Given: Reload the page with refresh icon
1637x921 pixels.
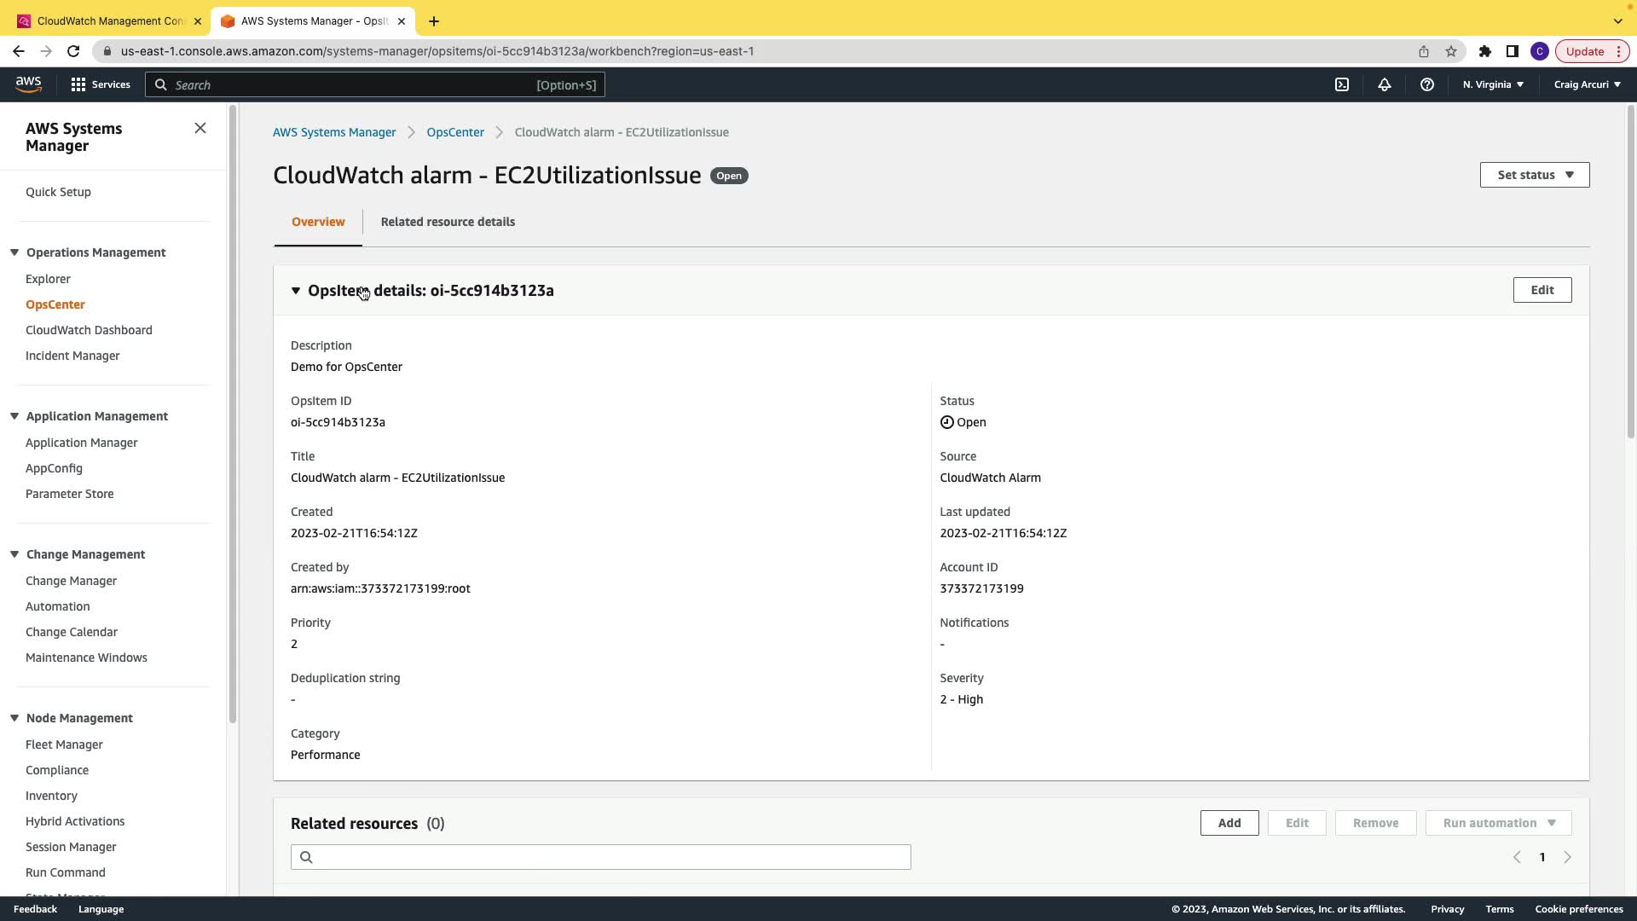Looking at the screenshot, I should (73, 51).
